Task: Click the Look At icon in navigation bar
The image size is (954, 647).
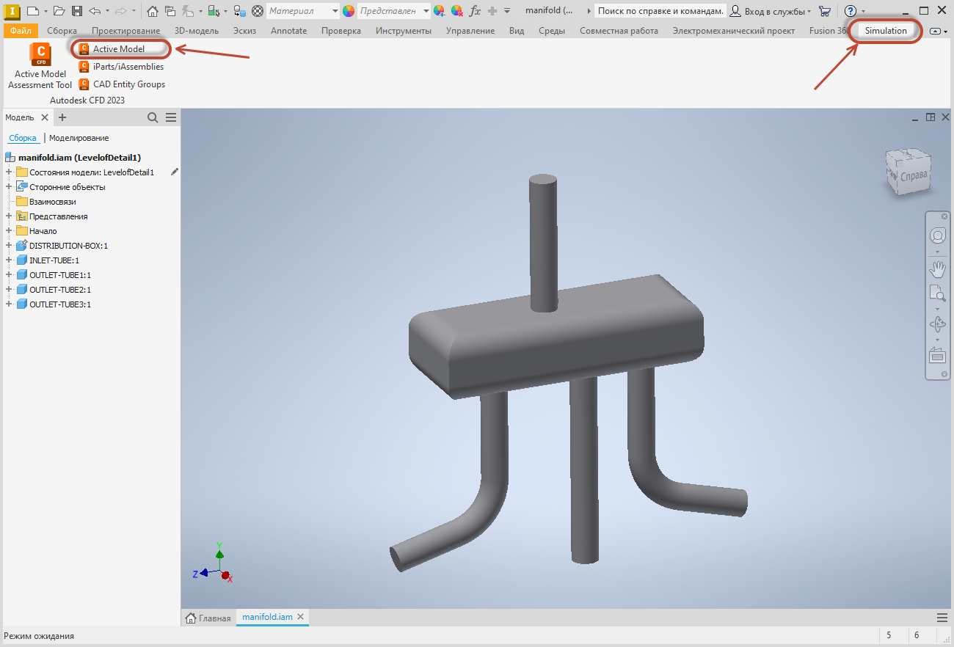Action: [938, 356]
